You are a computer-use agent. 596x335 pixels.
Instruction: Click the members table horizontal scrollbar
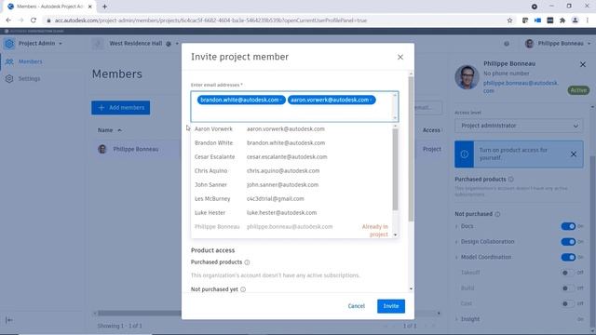[139, 314]
